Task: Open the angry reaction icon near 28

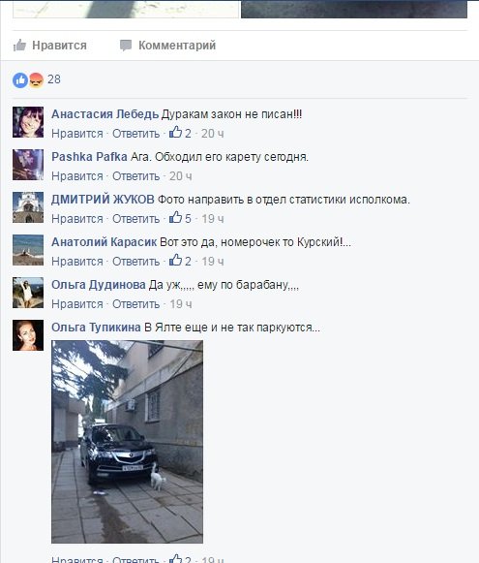Action: pyautogui.click(x=36, y=80)
